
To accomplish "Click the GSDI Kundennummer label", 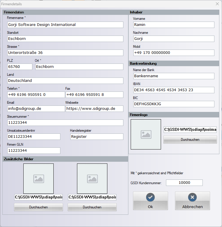I will (x=146, y=183).
